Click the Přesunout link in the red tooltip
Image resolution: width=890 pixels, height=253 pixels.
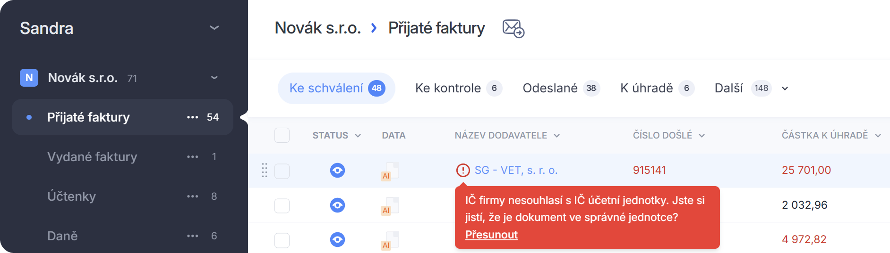pos(491,235)
